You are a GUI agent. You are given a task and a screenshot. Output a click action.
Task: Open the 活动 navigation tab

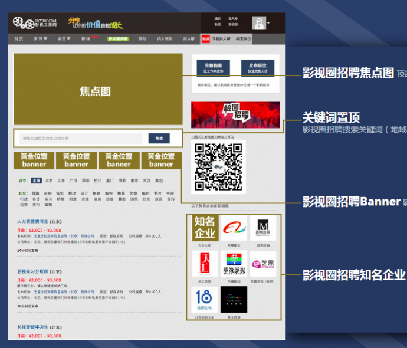coord(142,39)
